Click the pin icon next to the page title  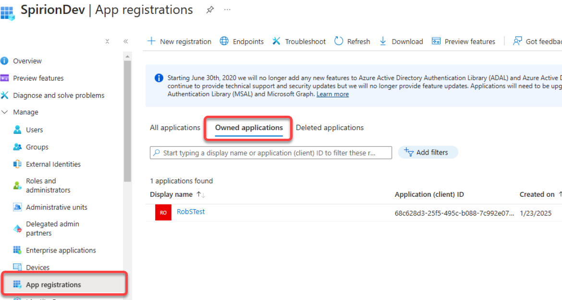coord(210,10)
